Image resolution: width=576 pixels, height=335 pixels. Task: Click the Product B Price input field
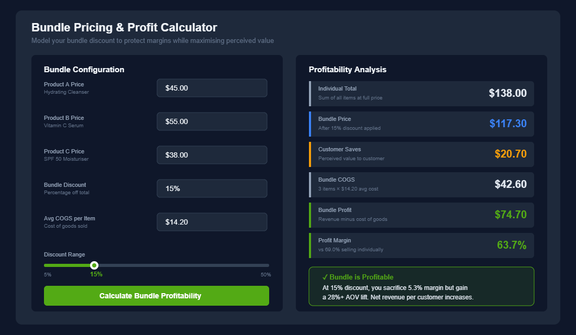pos(212,121)
